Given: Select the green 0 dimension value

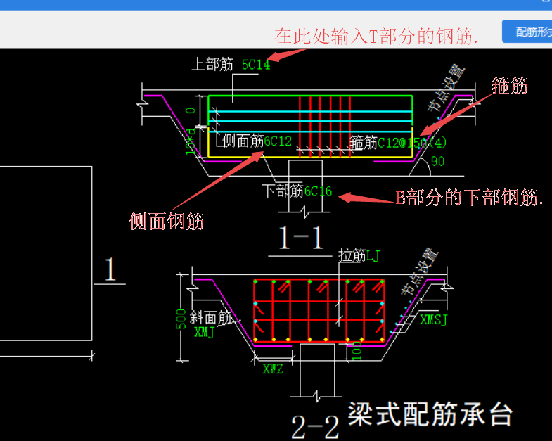Looking at the screenshot, I should coord(191,110).
